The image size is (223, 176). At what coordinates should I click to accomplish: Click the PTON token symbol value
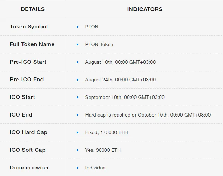coord(92,27)
